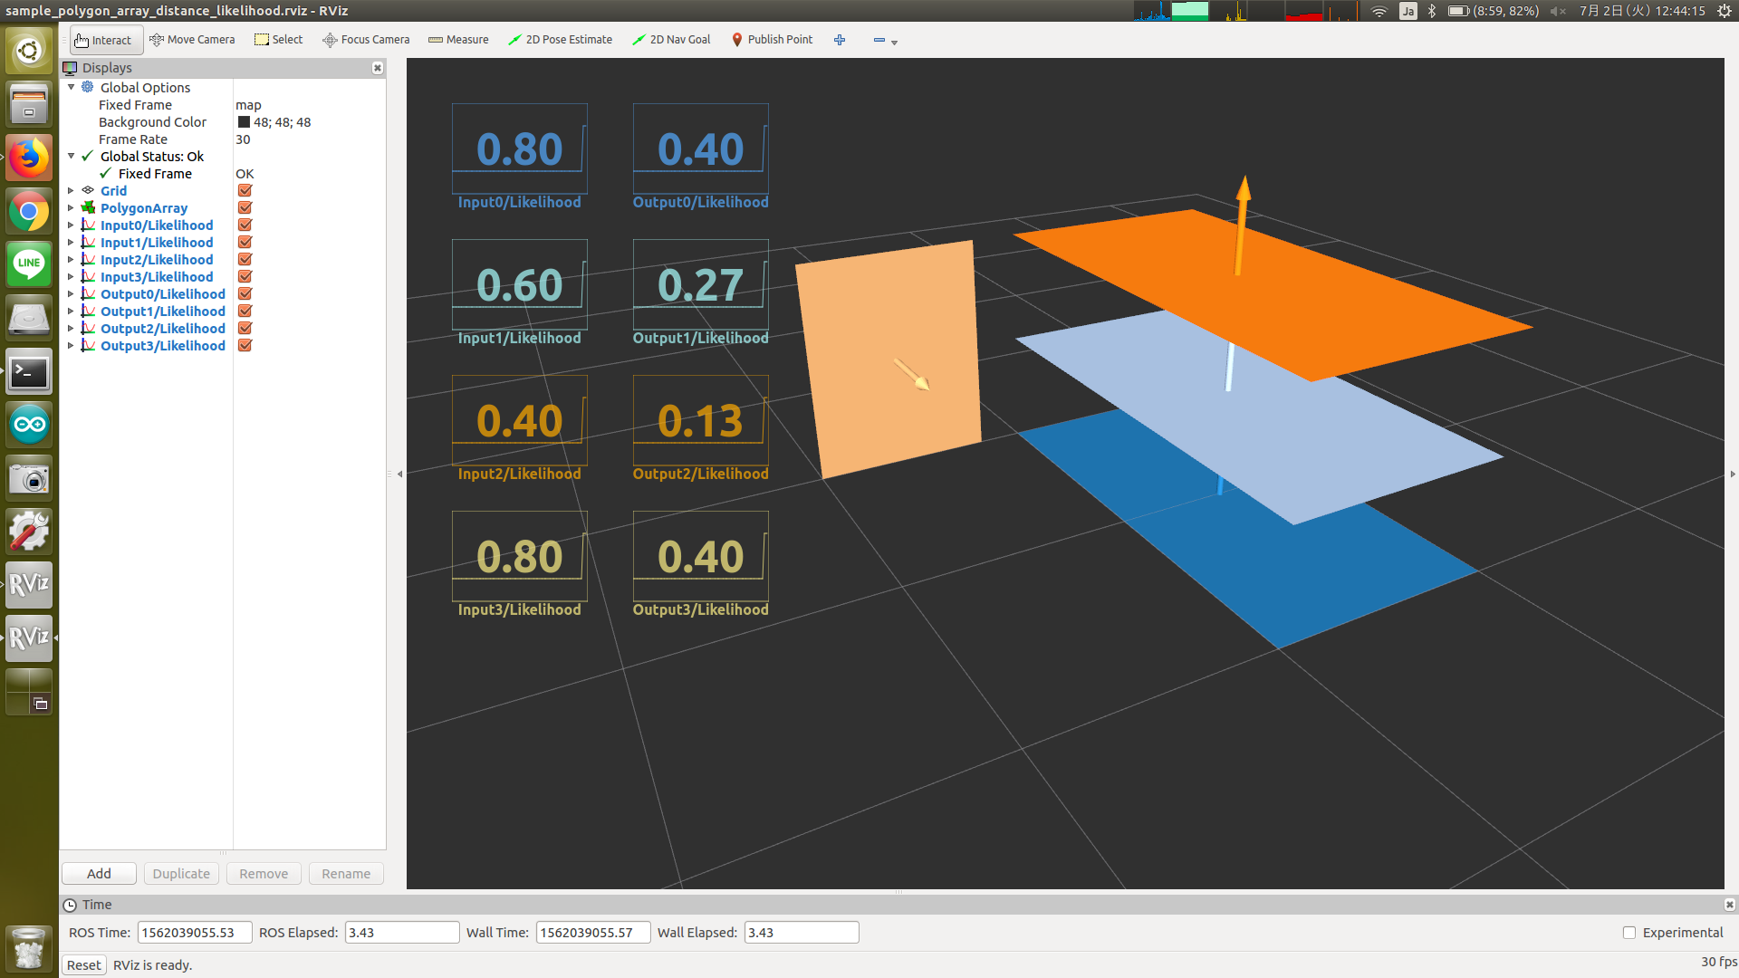Click the Output2/Likelihood plot icon
This screenshot has height=978, width=1739.
(x=88, y=328)
